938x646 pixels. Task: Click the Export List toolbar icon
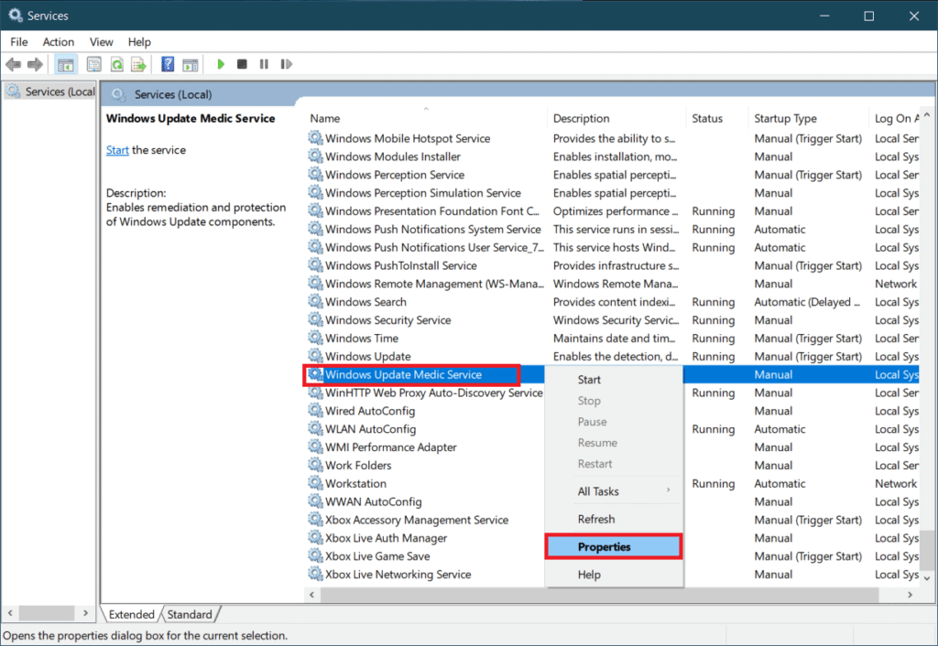(x=138, y=63)
